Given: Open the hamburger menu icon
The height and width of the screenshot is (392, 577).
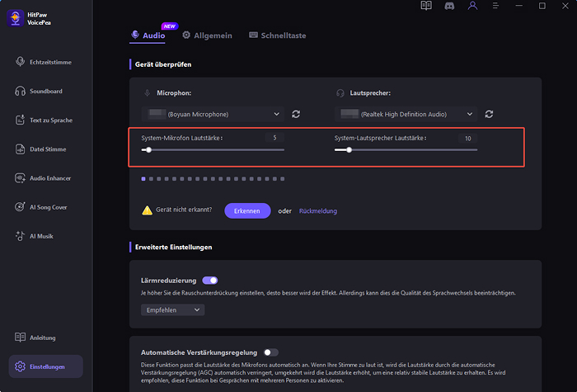Looking at the screenshot, I should click(x=495, y=6).
